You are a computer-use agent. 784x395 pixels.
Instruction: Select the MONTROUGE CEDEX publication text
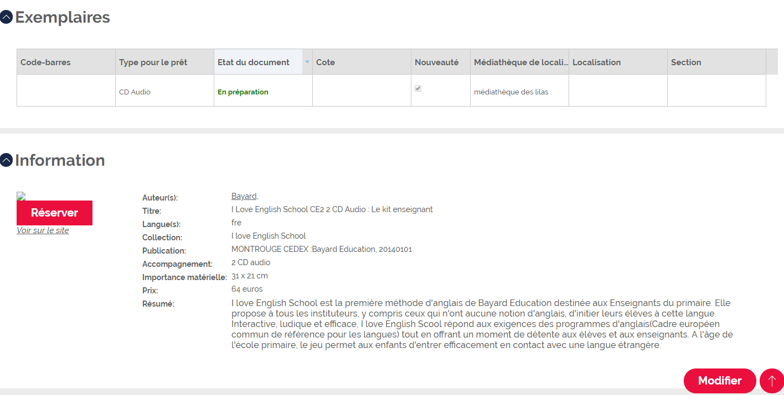click(x=322, y=249)
